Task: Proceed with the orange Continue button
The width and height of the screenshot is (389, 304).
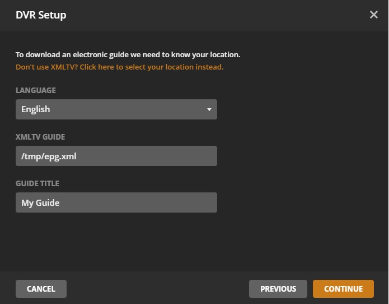Action: (343, 289)
